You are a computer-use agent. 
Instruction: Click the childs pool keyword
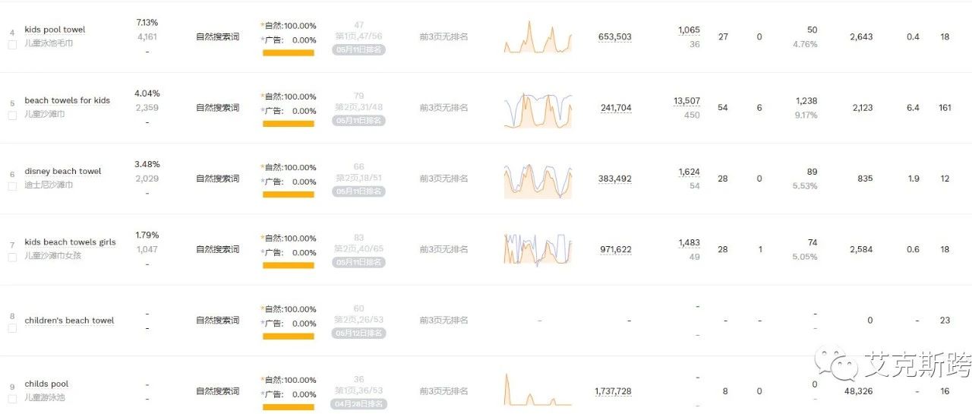click(46, 384)
